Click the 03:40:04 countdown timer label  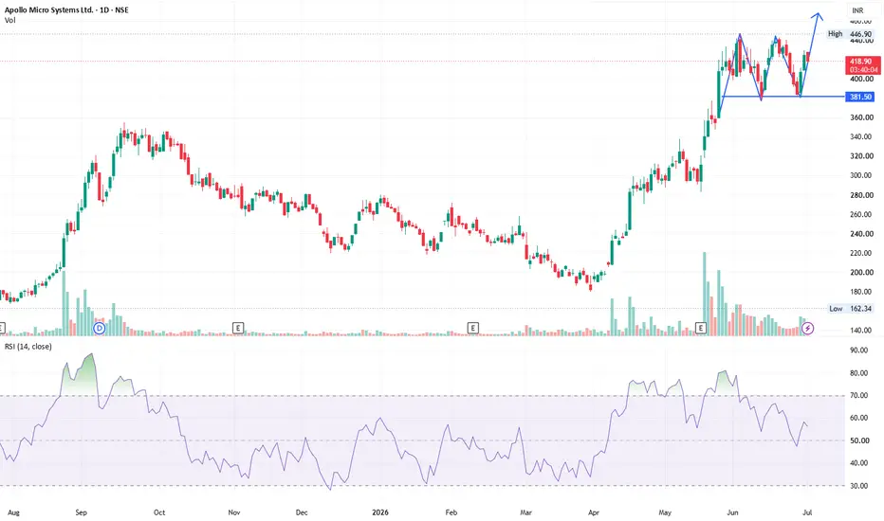pos(863,70)
